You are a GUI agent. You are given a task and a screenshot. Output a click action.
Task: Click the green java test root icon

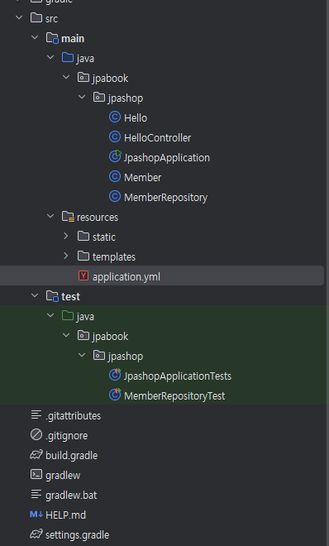68,315
